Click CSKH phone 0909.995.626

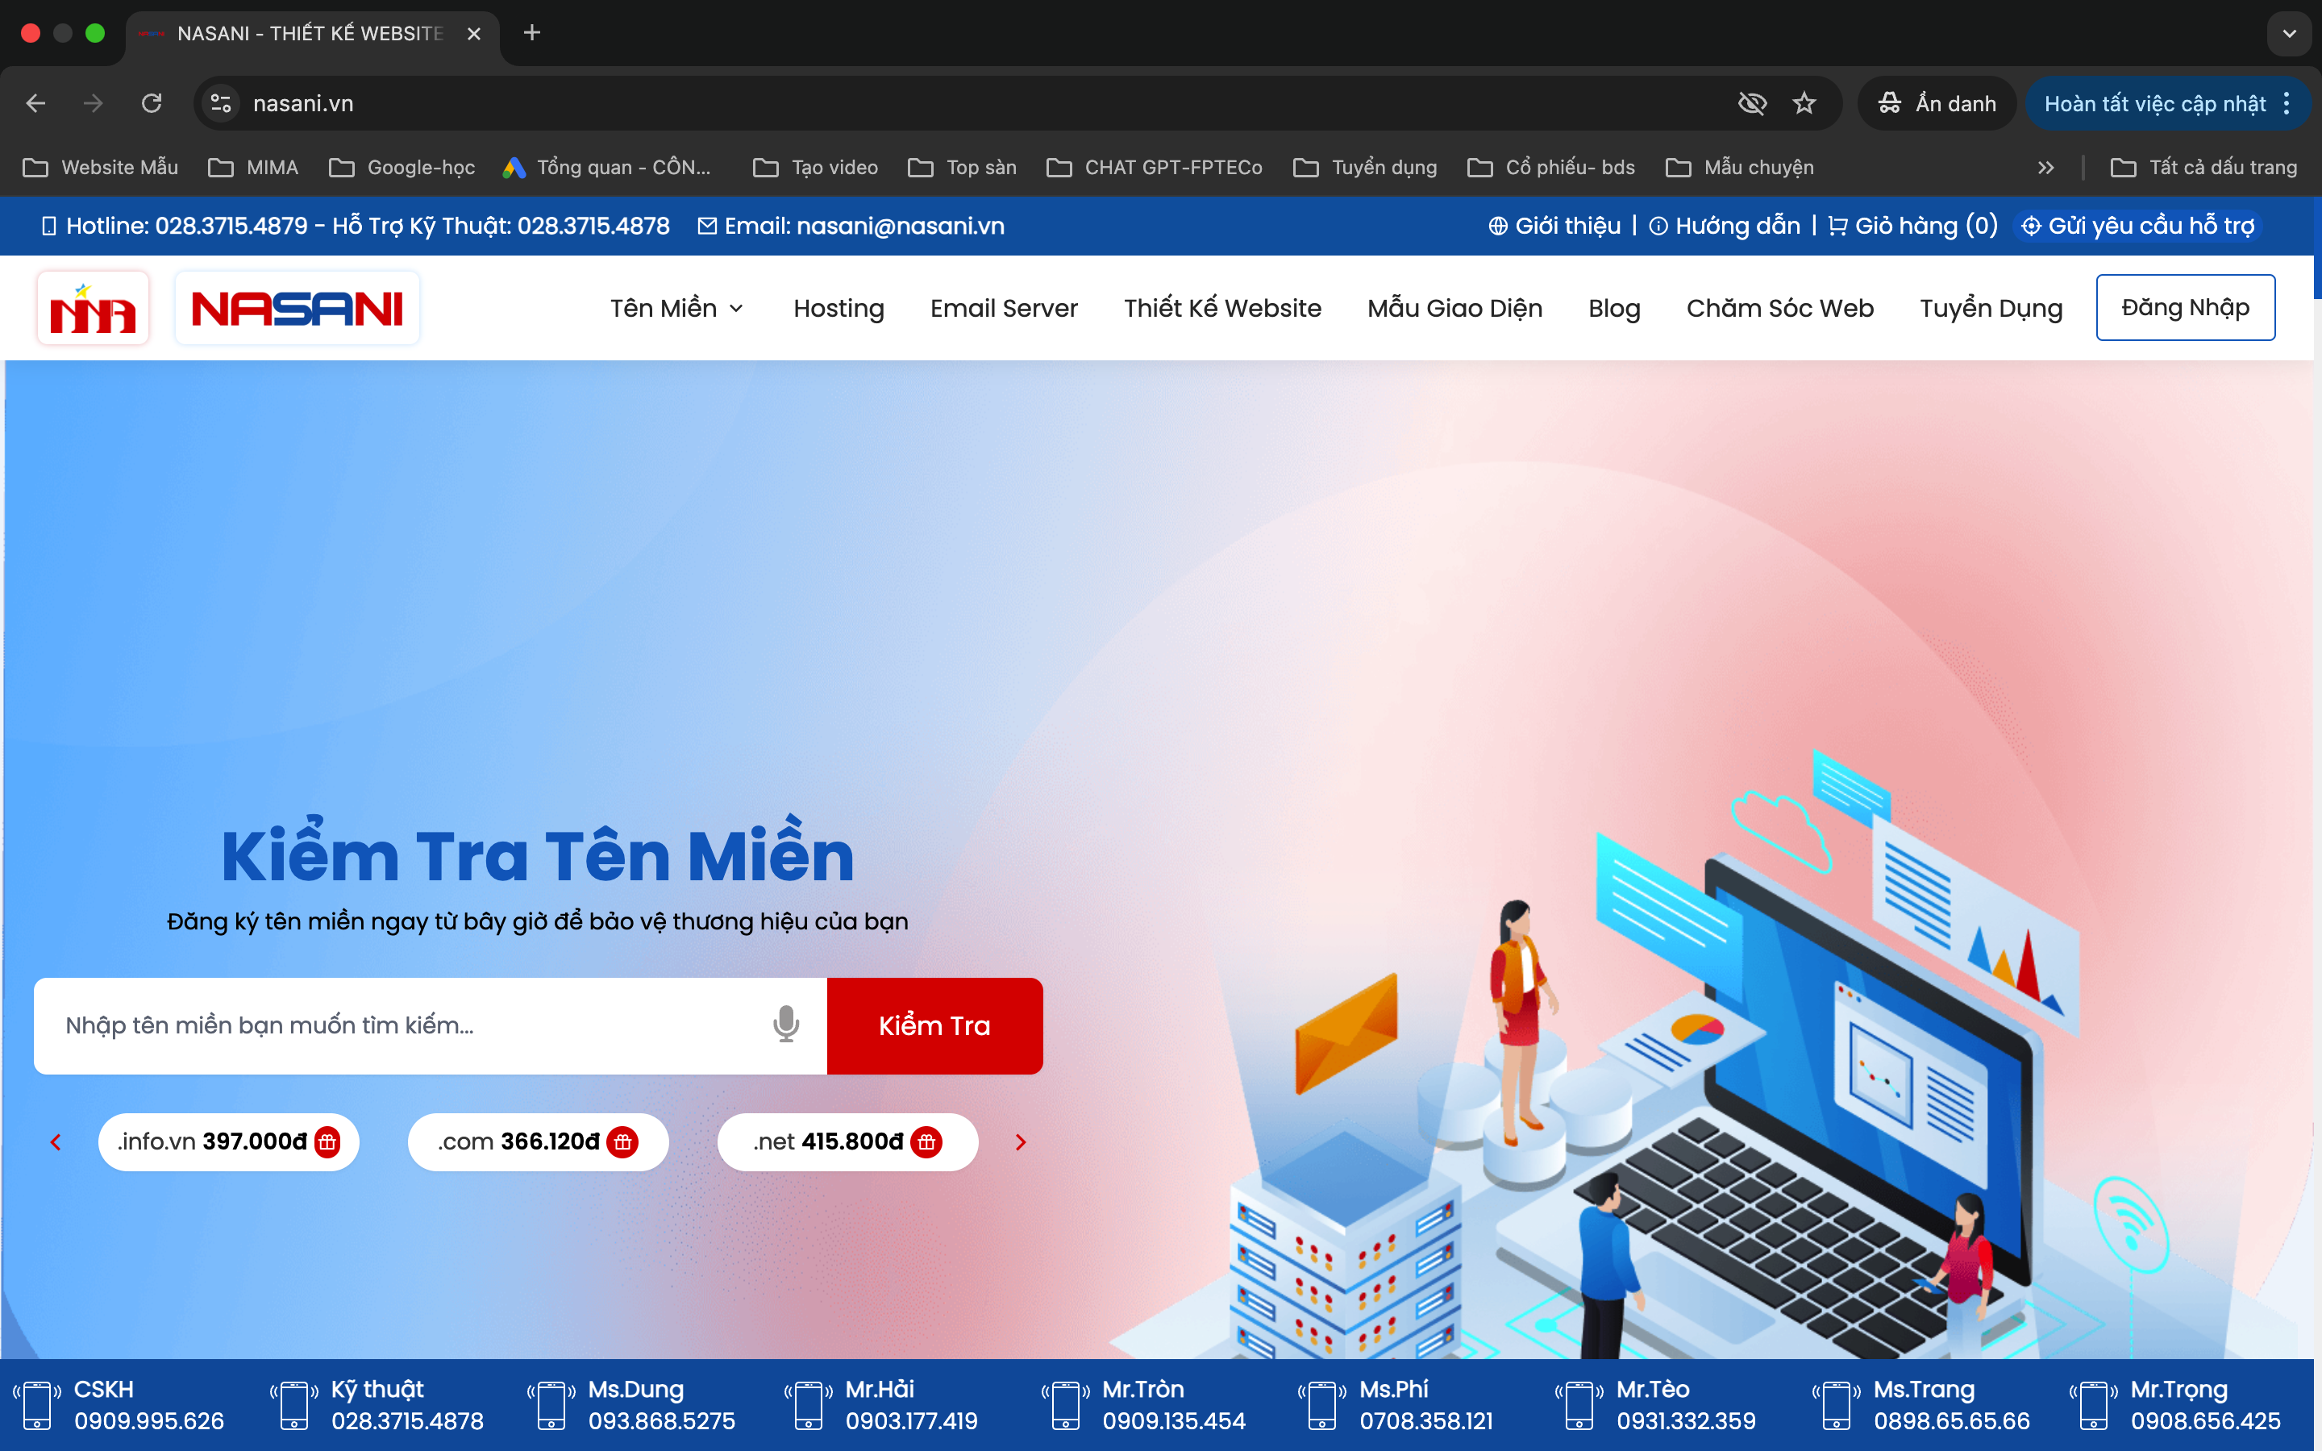pos(148,1421)
